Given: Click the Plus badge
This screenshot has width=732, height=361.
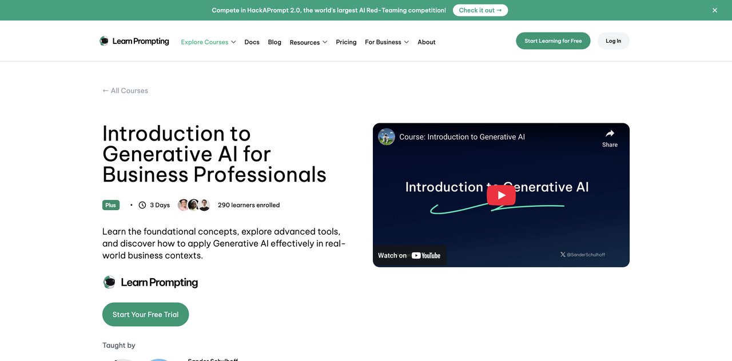Looking at the screenshot, I should [111, 204].
